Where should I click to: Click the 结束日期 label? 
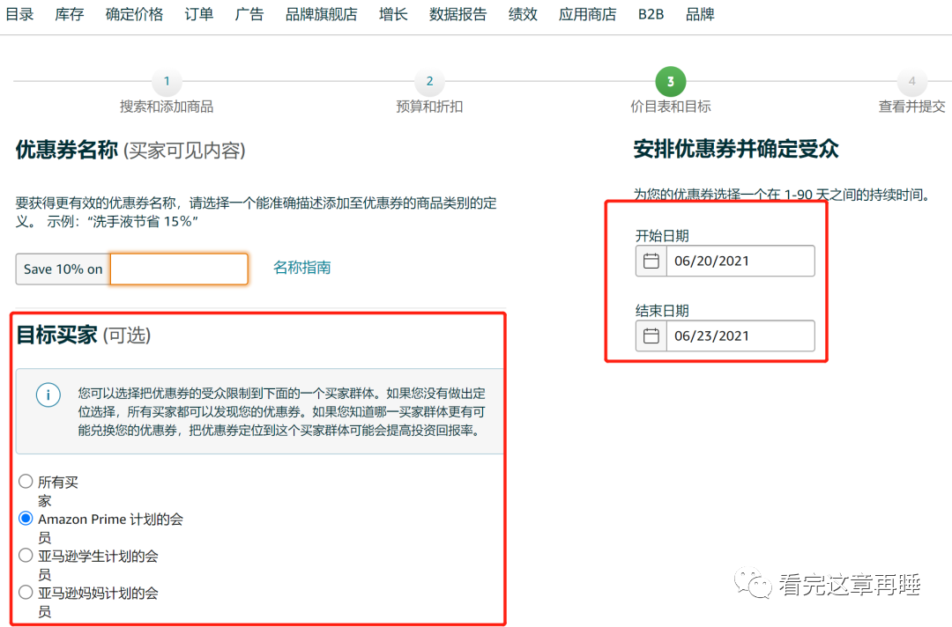662,311
